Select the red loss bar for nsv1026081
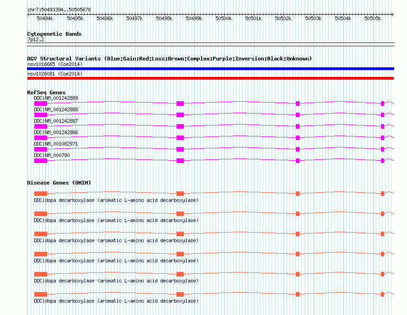This screenshot has width=407, height=315. coord(210,78)
